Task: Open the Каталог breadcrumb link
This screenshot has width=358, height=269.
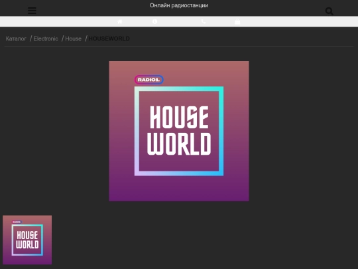Action: tap(16, 39)
